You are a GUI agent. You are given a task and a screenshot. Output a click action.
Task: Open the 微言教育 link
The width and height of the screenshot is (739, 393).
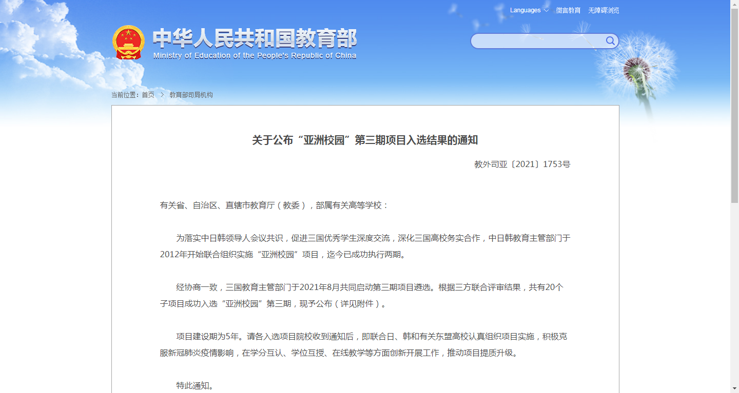click(569, 10)
